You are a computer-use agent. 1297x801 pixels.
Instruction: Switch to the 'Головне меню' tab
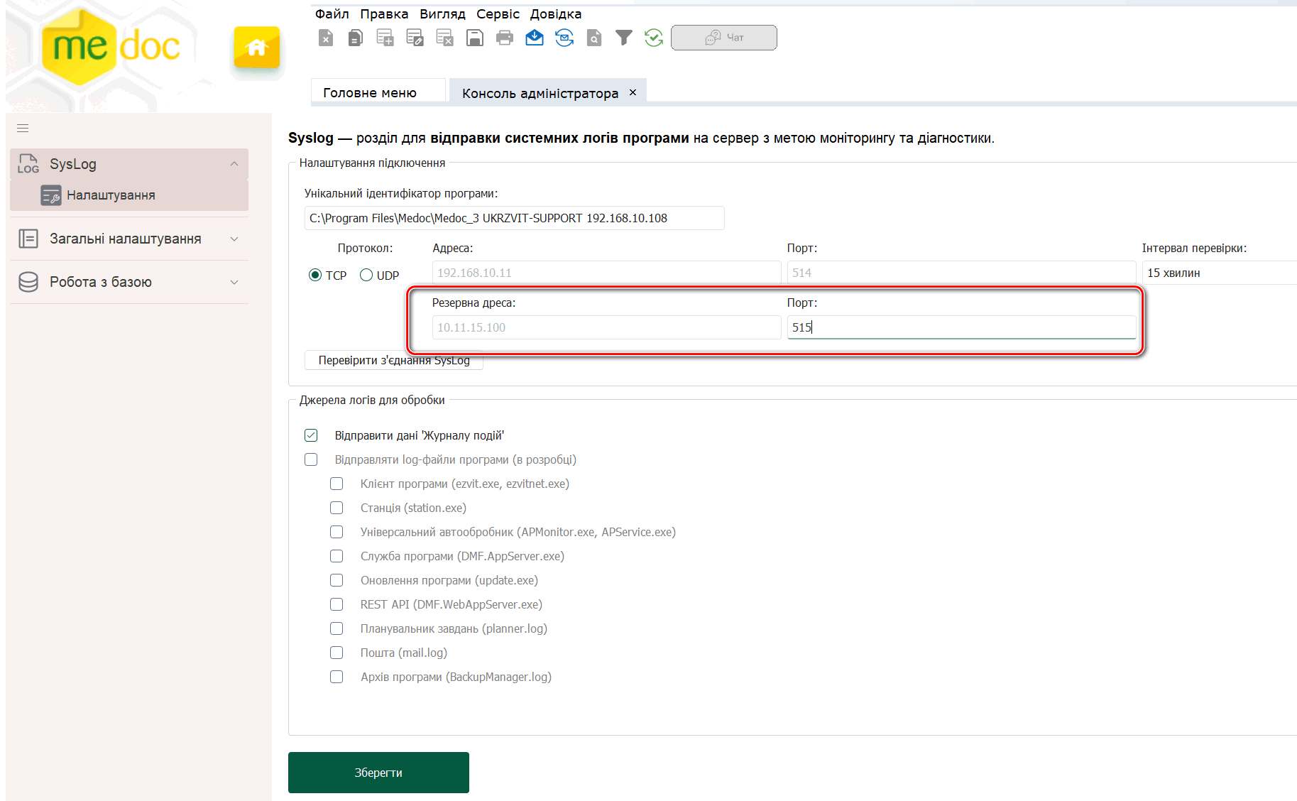[x=370, y=93]
